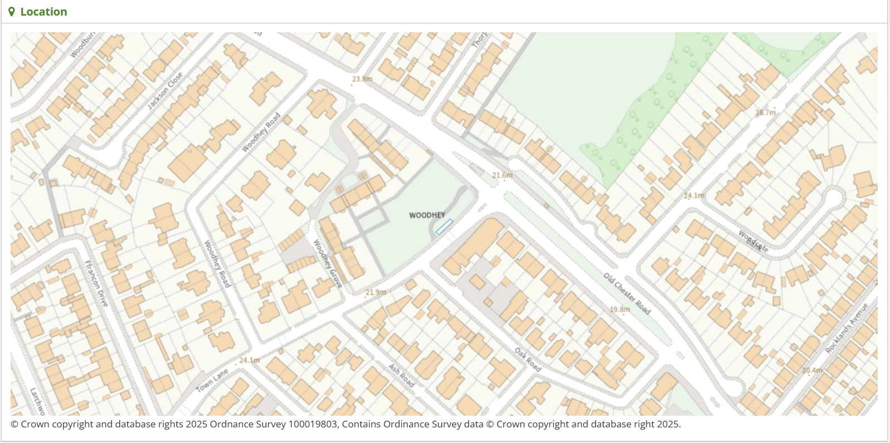
Task: Click the blue site outline marker near WOODHEY
Action: click(x=444, y=227)
